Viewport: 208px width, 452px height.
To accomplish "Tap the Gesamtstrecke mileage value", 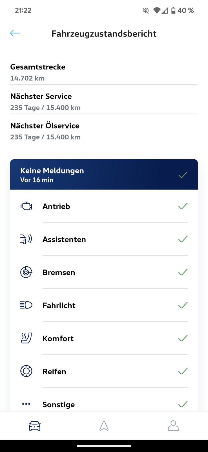I will click(27, 78).
